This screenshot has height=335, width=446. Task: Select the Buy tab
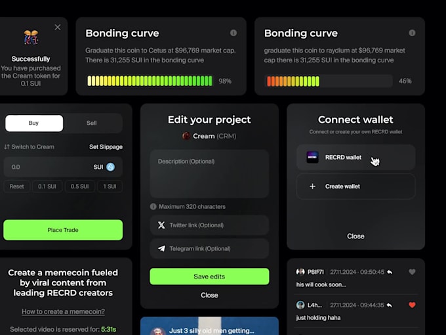coord(34,123)
